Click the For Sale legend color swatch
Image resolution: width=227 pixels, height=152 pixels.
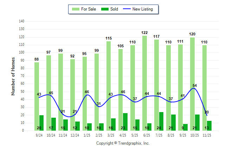click(75, 9)
